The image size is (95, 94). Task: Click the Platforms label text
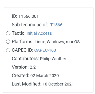[x=23, y=42]
